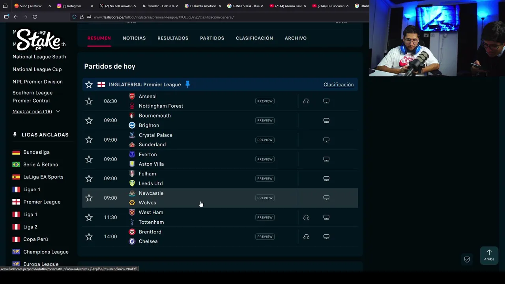Image resolution: width=505 pixels, height=284 pixels.
Task: Click Preview button for Newcastle vs Wolves
Action: pyautogui.click(x=265, y=198)
